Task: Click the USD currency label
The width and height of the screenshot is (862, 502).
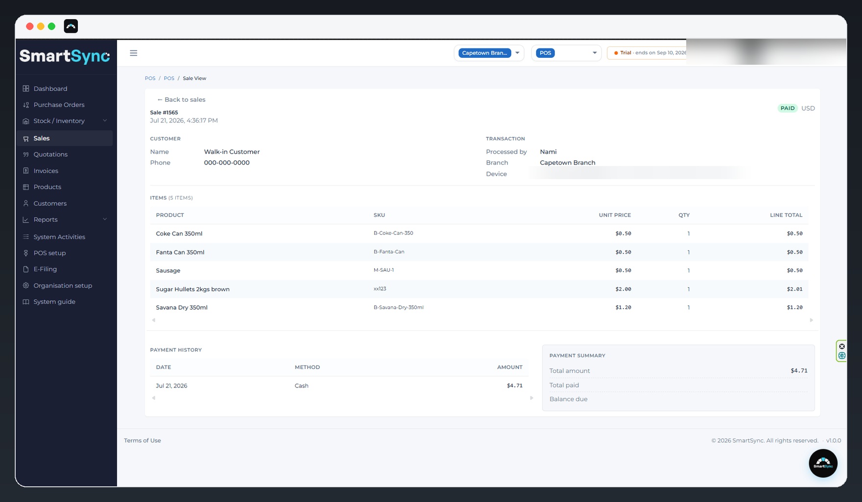Action: point(808,108)
